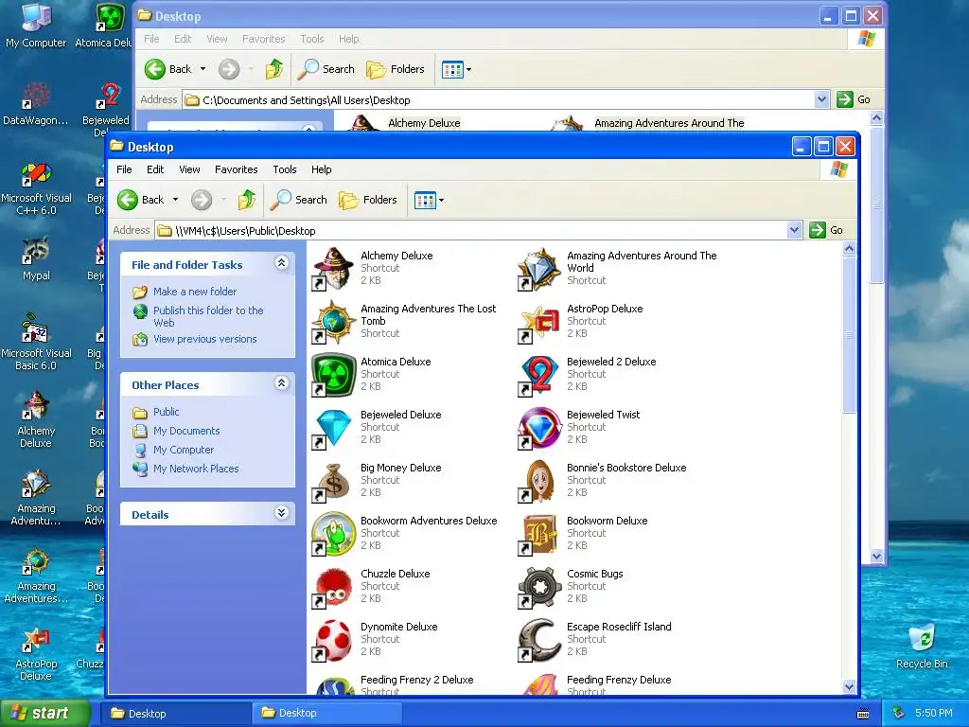Open Alchemy Deluxe shortcut in front window
This screenshot has height=727, width=969.
point(334,268)
